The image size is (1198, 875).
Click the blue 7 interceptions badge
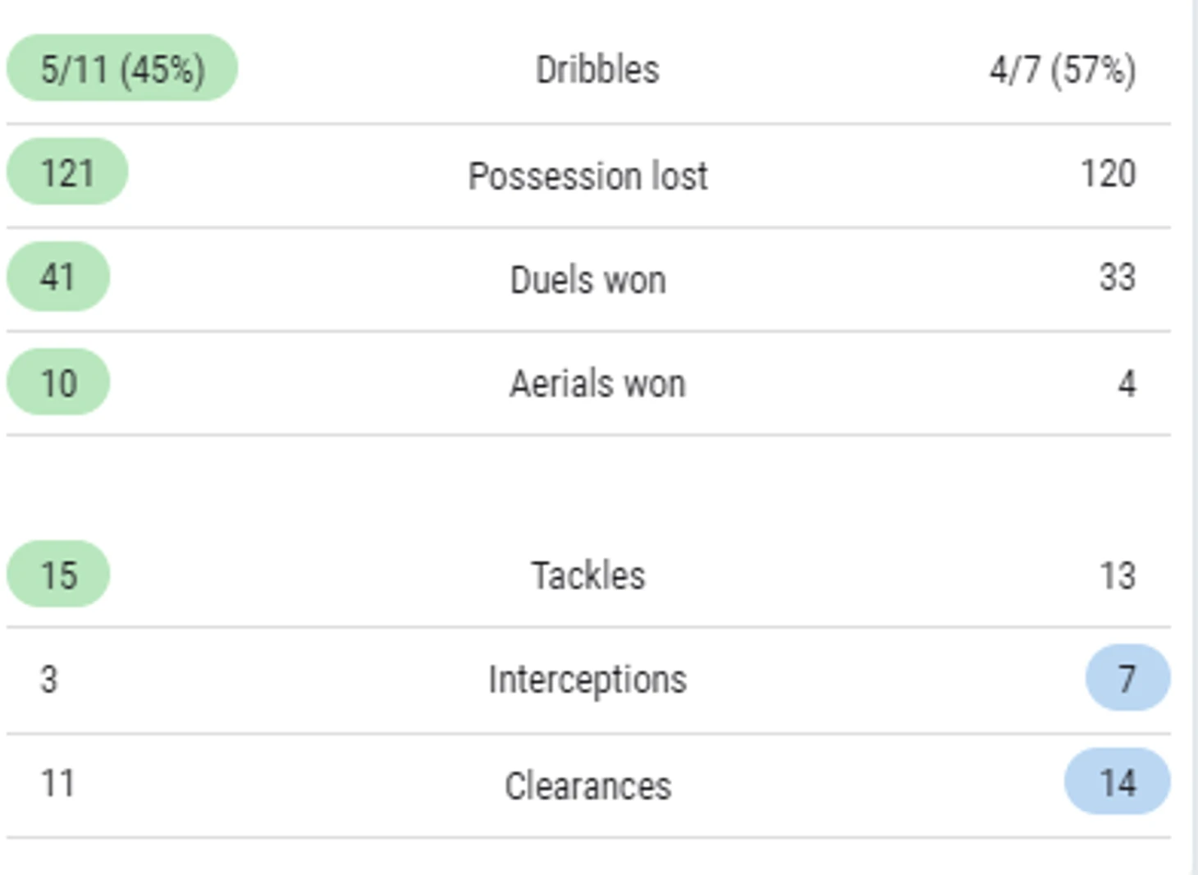click(1127, 678)
